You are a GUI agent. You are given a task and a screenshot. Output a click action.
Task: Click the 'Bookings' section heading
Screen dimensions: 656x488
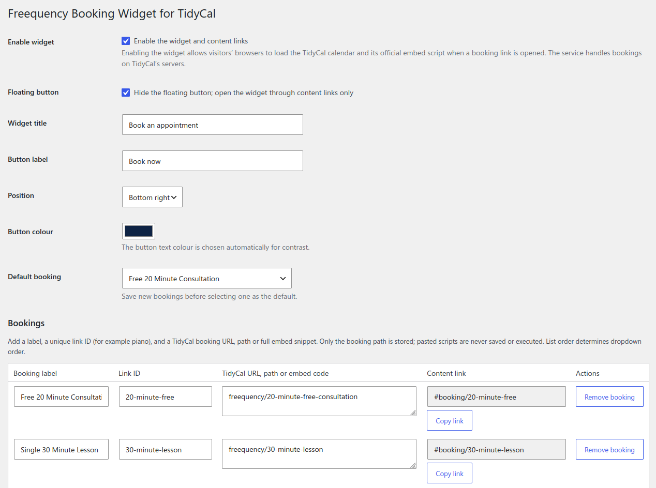click(26, 323)
